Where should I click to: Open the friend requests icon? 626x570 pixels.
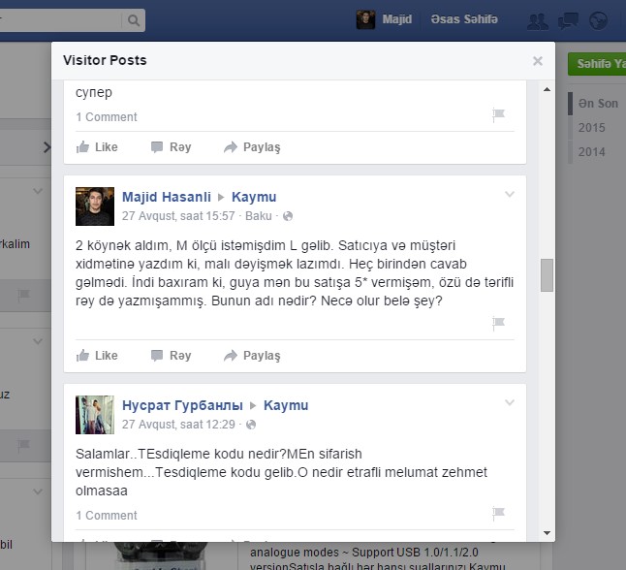click(538, 21)
